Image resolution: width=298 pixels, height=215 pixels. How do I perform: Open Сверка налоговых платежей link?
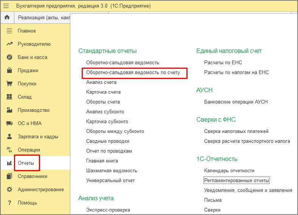[x=236, y=131]
